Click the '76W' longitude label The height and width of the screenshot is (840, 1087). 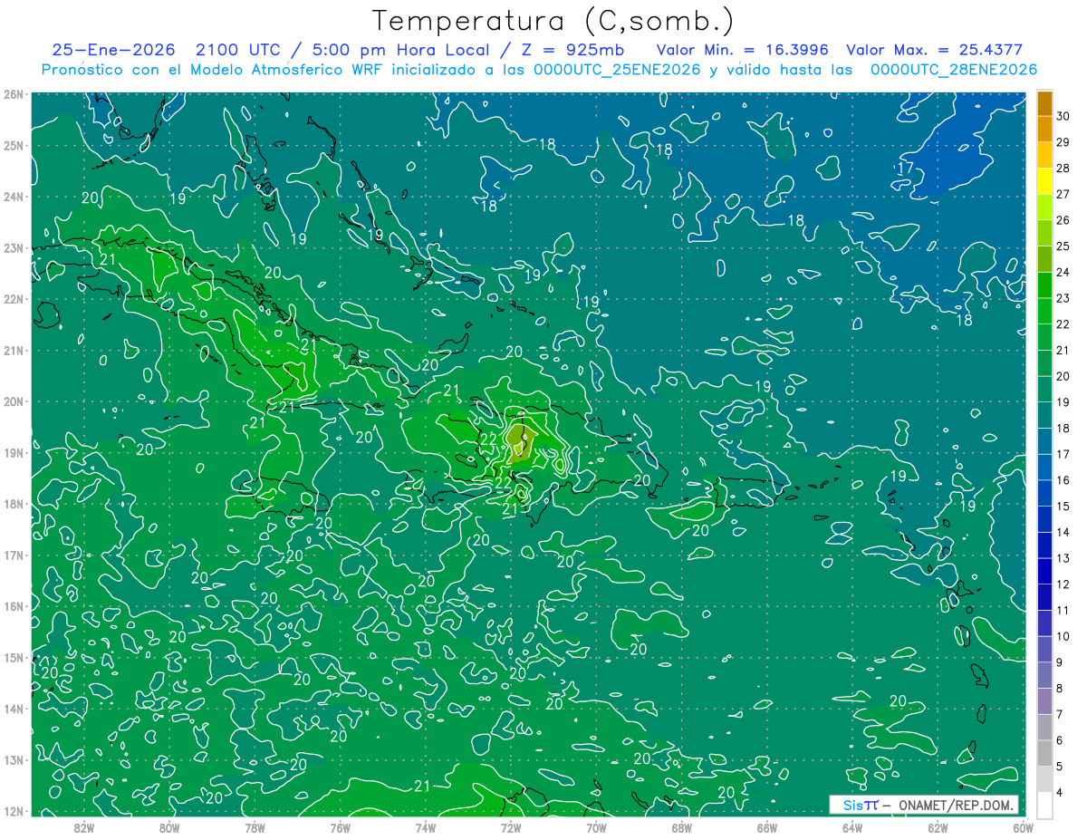[x=340, y=826]
